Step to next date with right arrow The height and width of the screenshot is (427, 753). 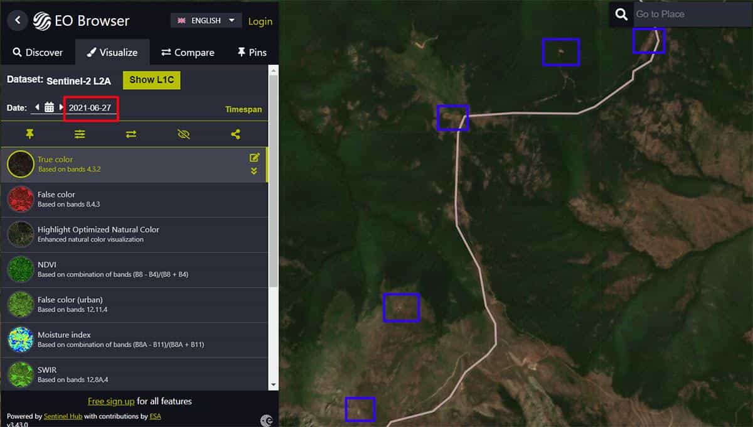pos(61,108)
